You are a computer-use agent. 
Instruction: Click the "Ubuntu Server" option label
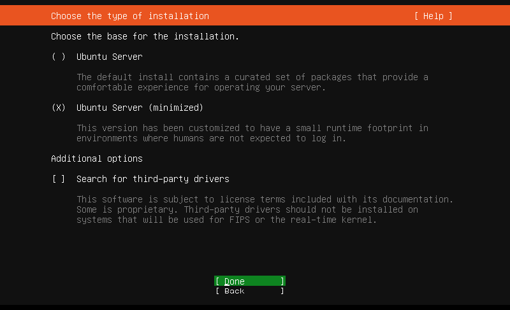(109, 57)
